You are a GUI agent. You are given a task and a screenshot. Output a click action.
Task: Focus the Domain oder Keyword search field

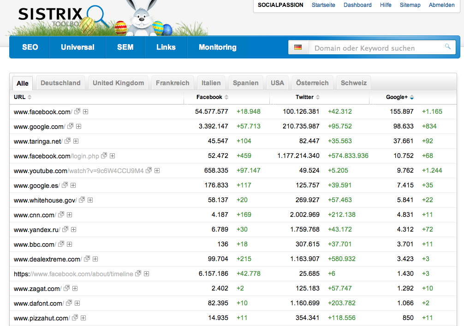[x=376, y=48]
